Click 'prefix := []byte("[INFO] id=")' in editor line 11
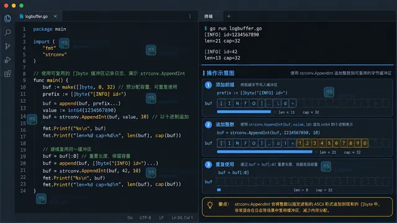The height and width of the screenshot is (223, 397). pos(84,94)
